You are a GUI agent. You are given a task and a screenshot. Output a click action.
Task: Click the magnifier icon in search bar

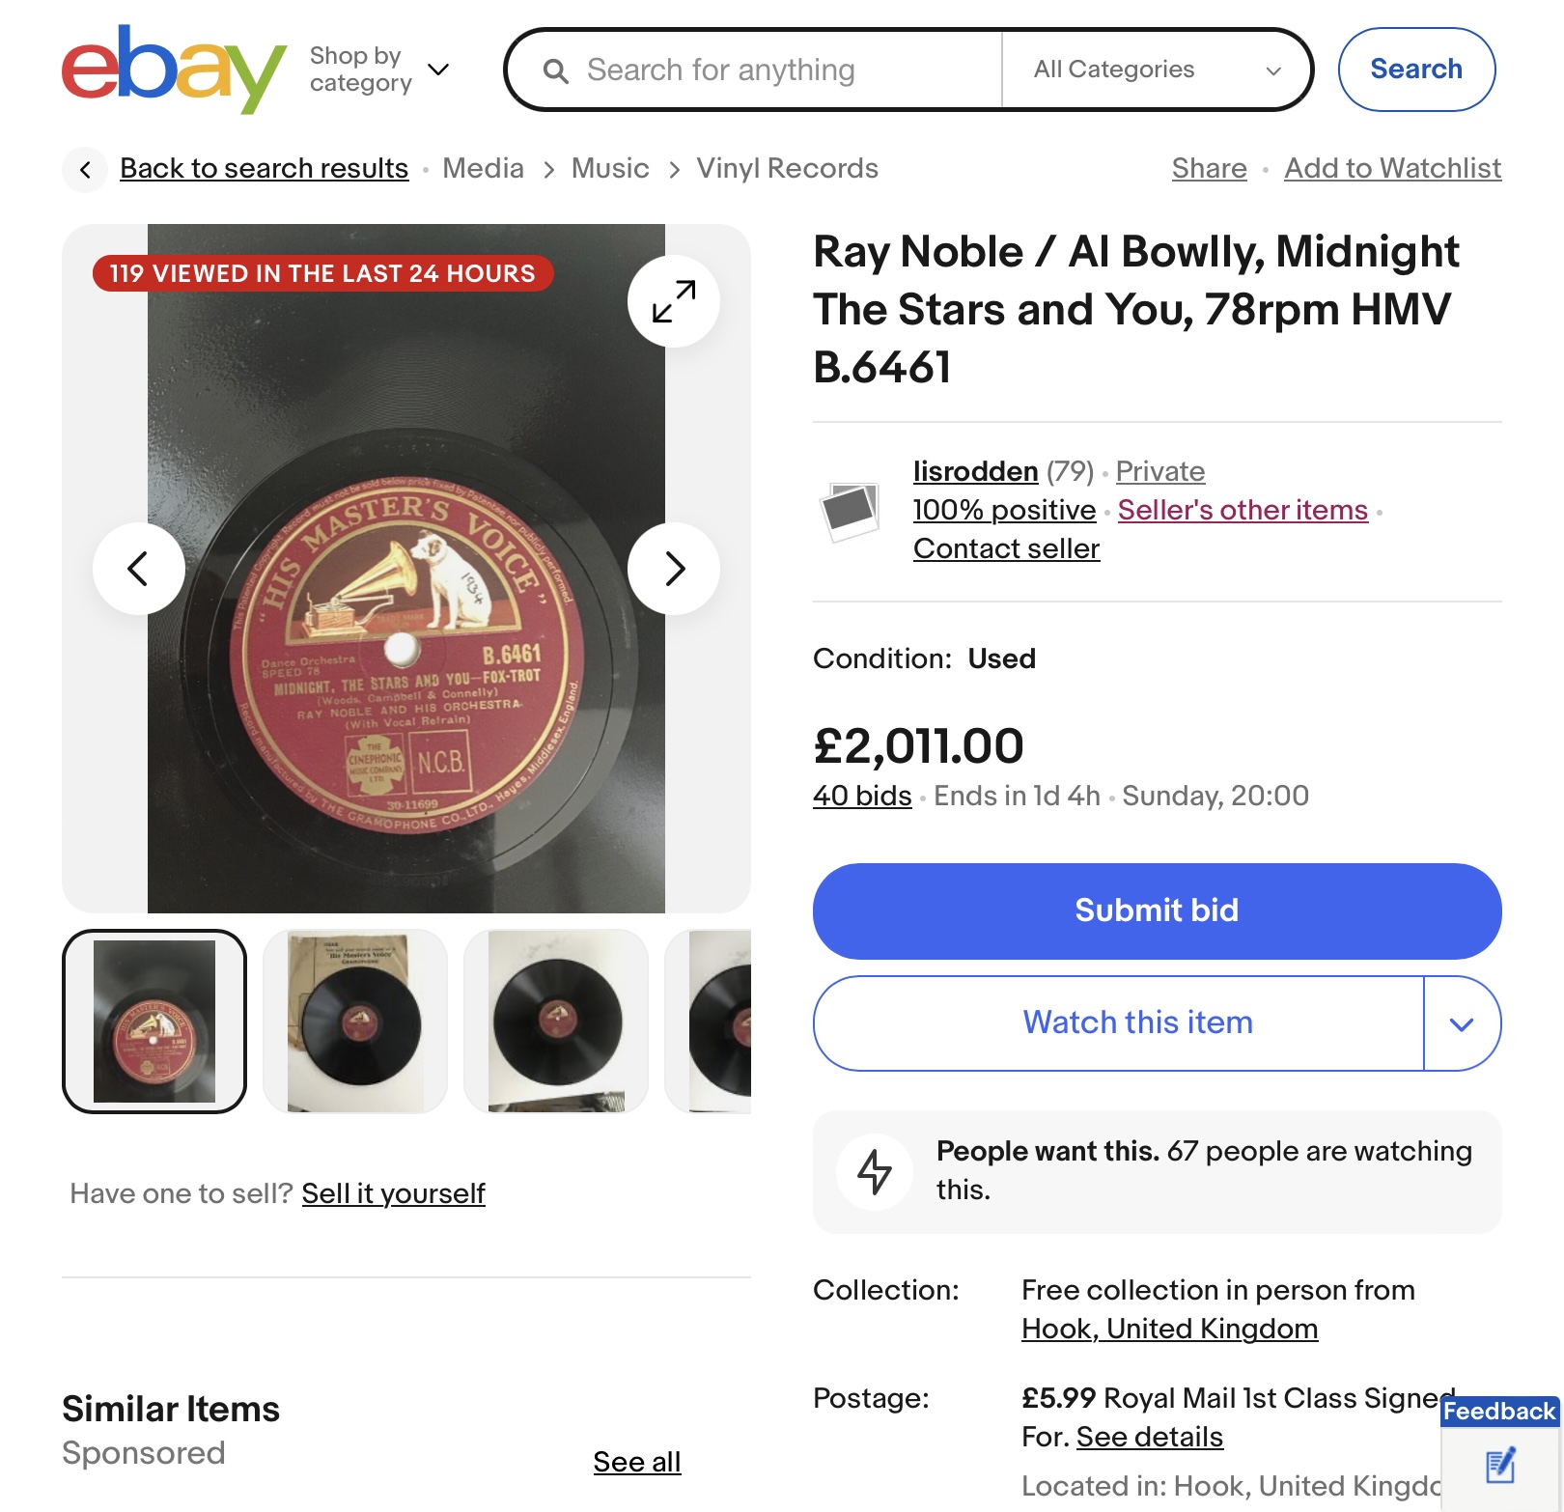[x=556, y=70]
